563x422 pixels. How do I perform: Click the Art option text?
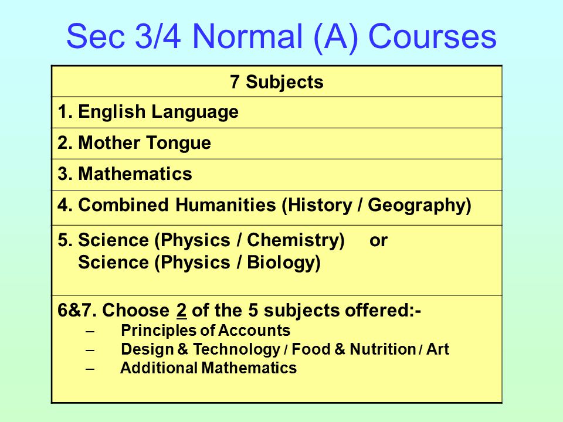coord(437,349)
